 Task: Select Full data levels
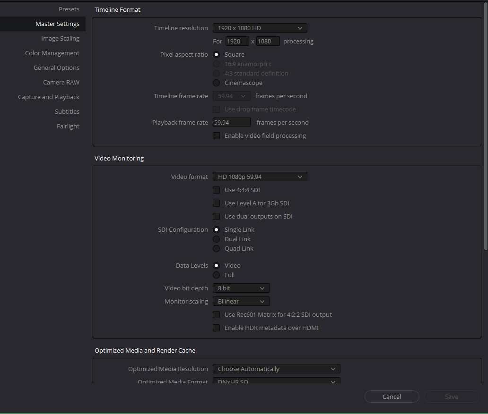pyautogui.click(x=216, y=275)
